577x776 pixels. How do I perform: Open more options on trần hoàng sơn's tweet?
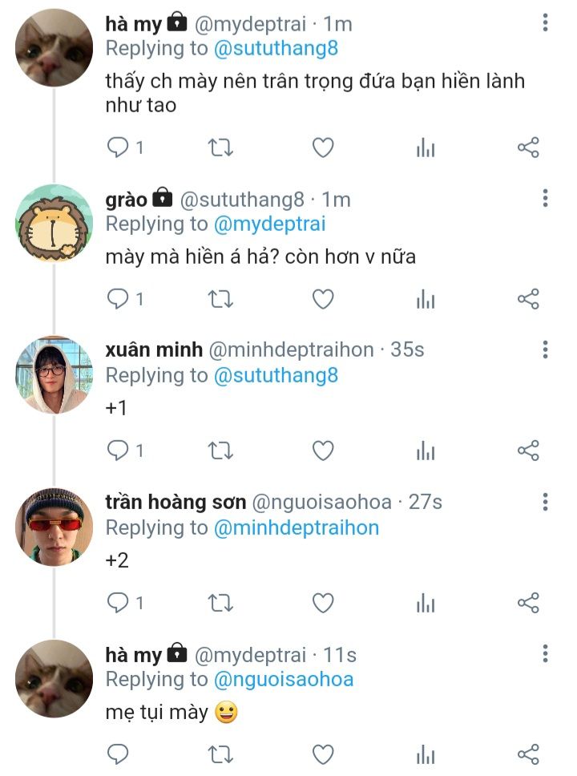[x=545, y=502]
